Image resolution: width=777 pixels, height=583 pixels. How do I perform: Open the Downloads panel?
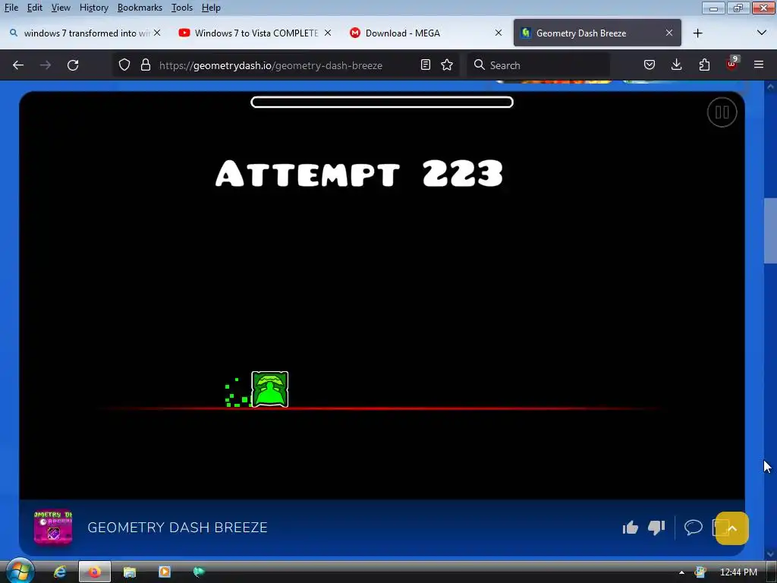coord(676,65)
